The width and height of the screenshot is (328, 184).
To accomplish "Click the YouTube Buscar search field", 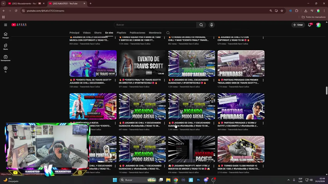I will (155, 25).
